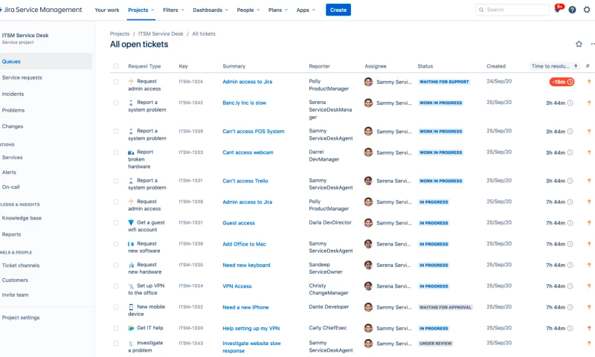This screenshot has height=357, width=595.
Task: Click the guest wifi icon for ITSM-1337
Action: click(x=131, y=222)
